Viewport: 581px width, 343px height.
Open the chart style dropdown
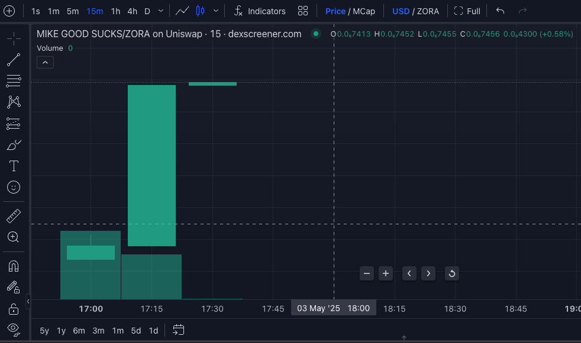(215, 11)
